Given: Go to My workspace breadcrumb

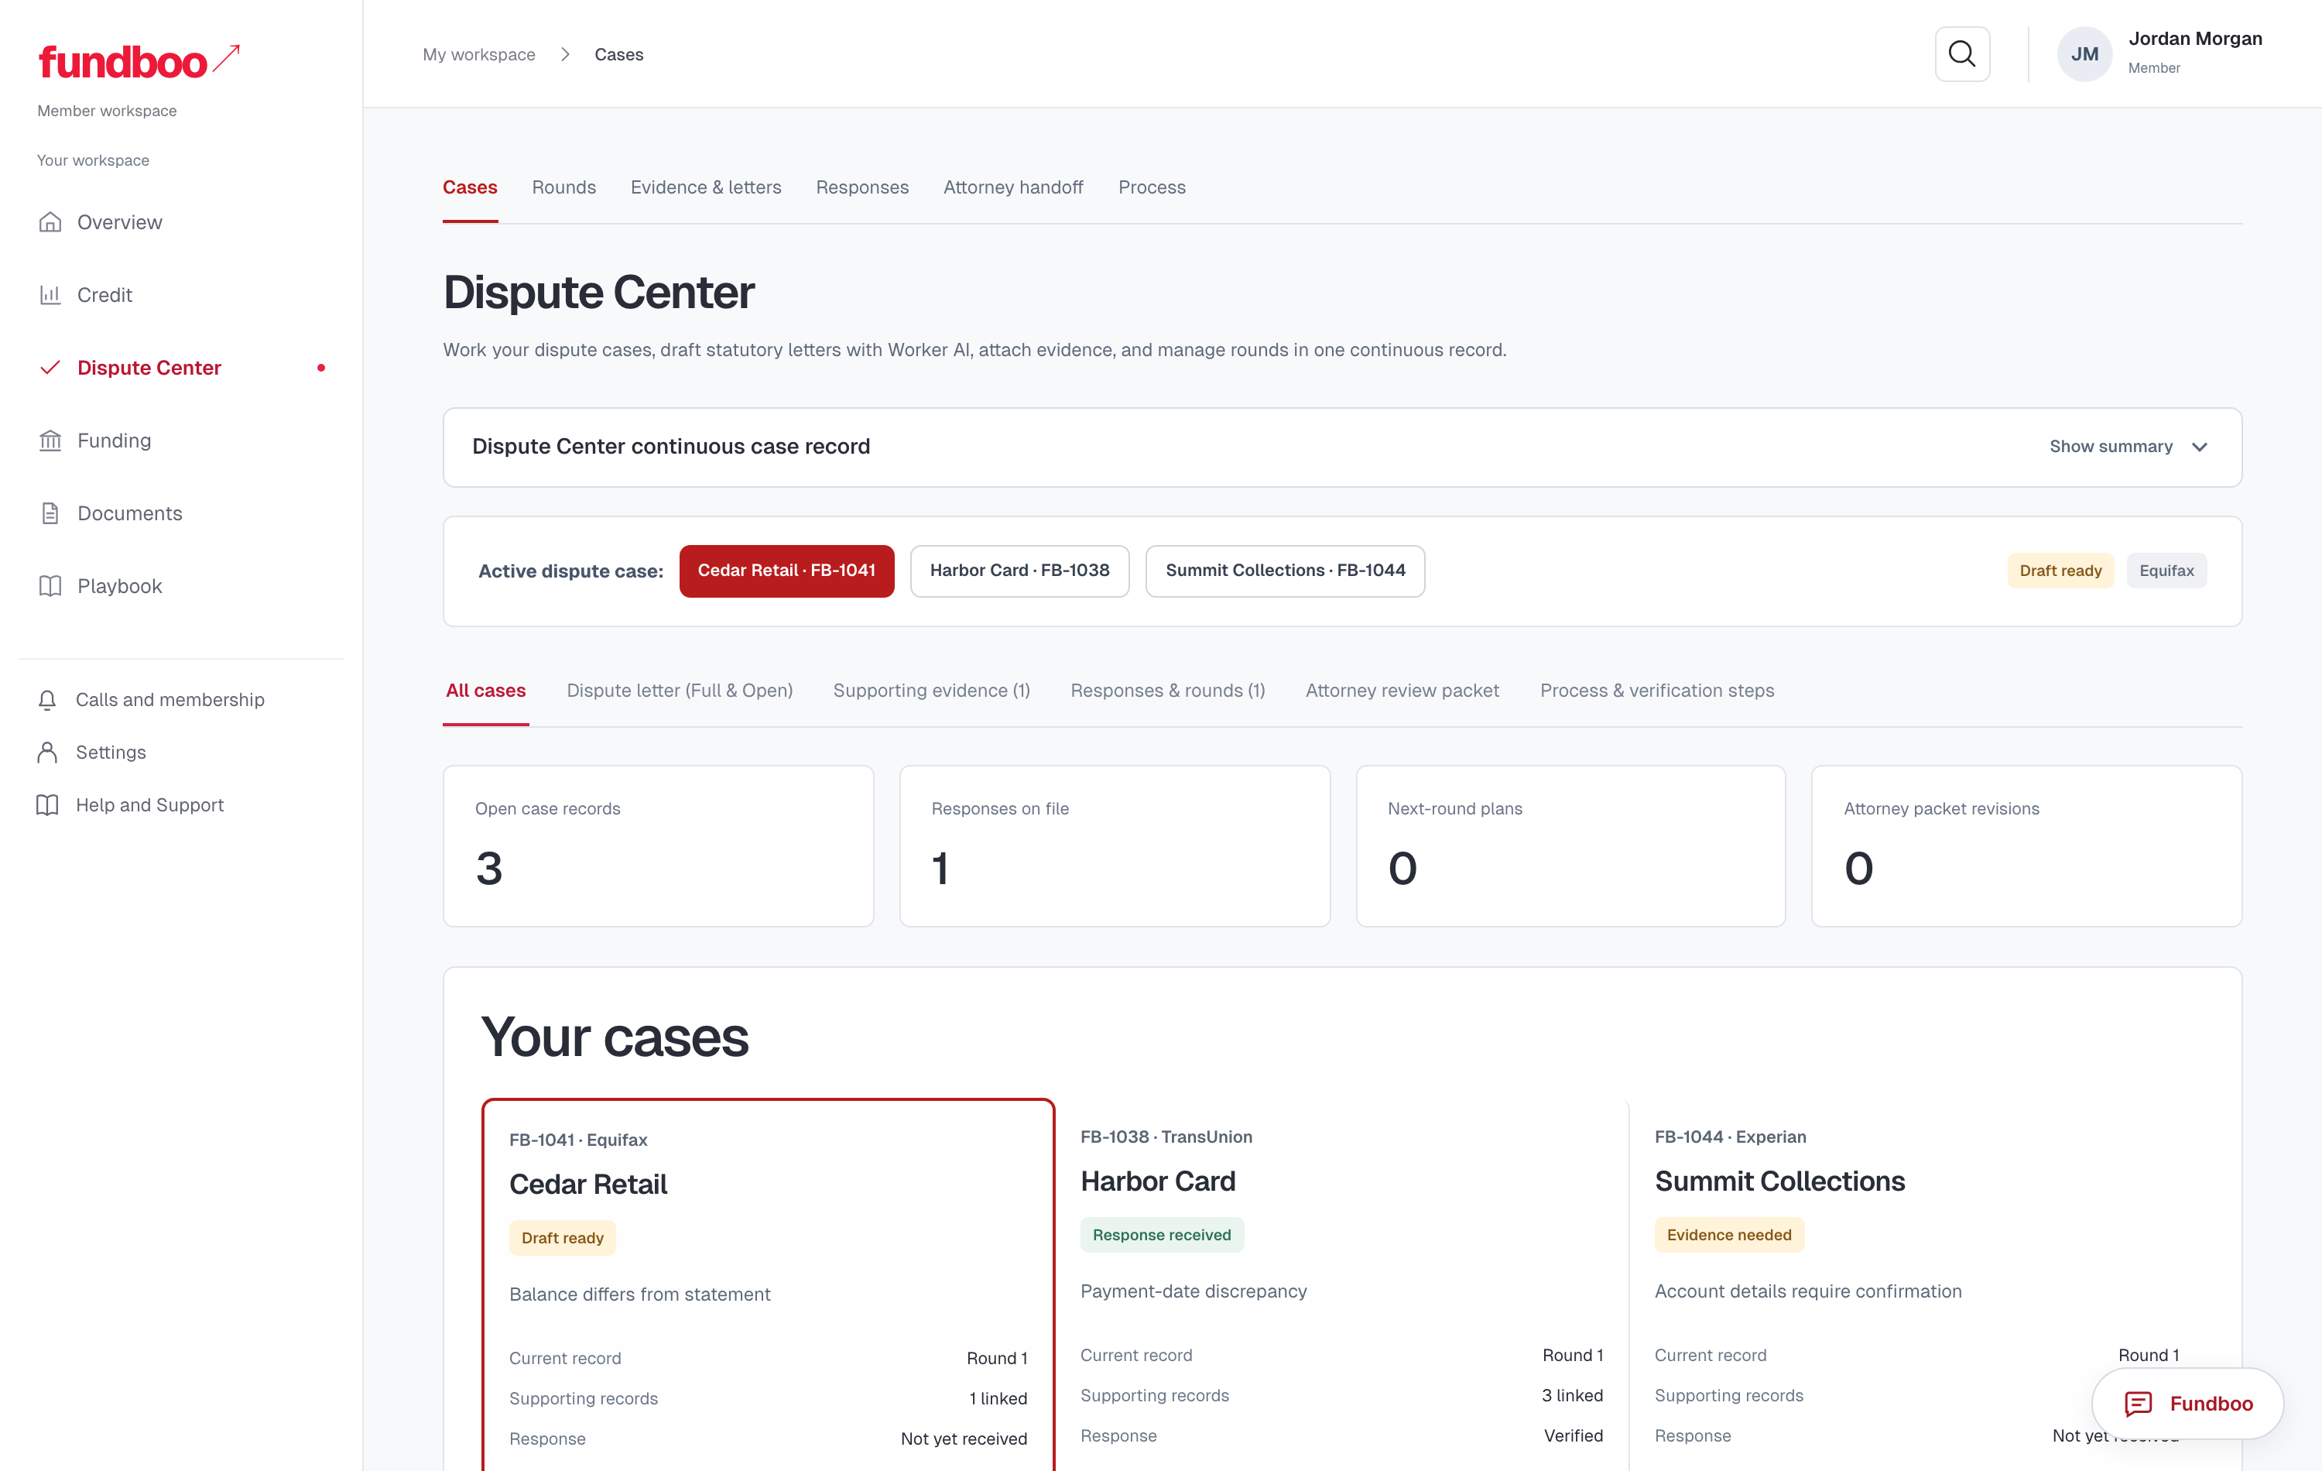Looking at the screenshot, I should [x=478, y=54].
